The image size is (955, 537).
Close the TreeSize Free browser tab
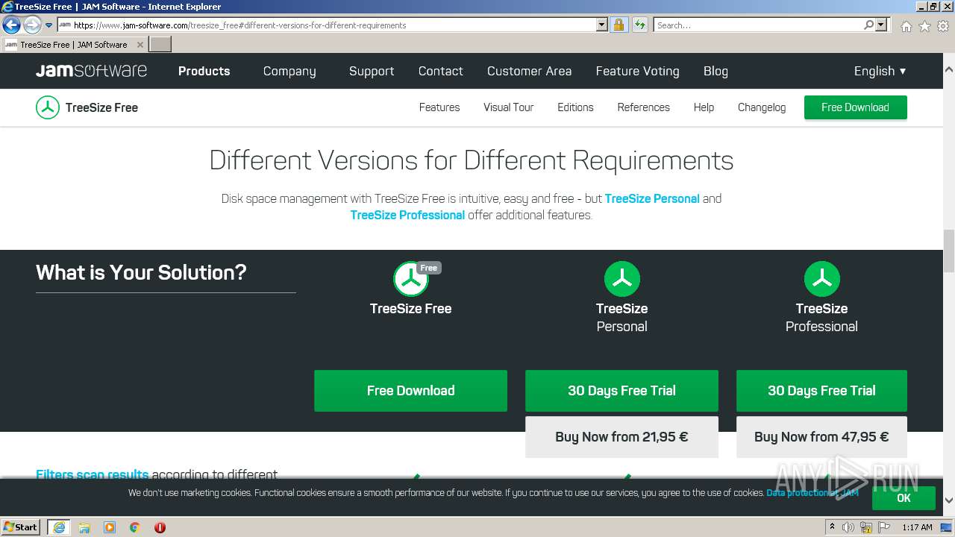(140, 45)
